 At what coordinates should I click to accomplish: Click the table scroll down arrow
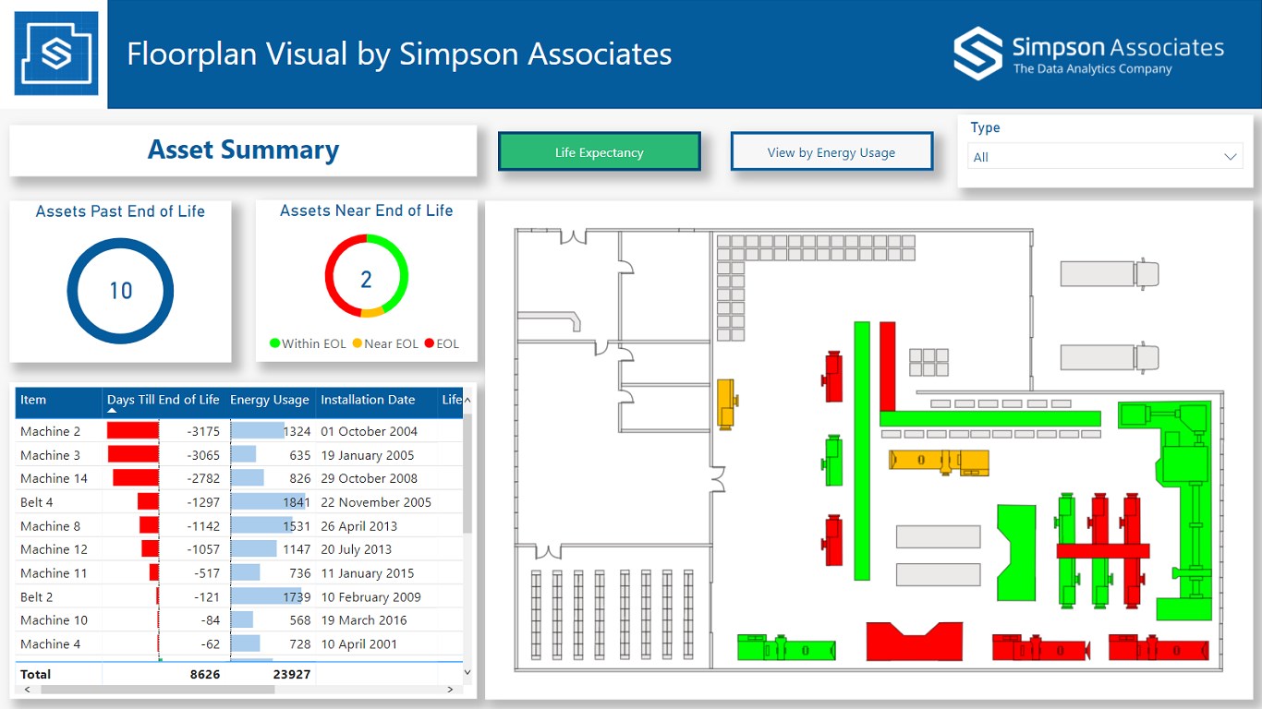point(467,673)
